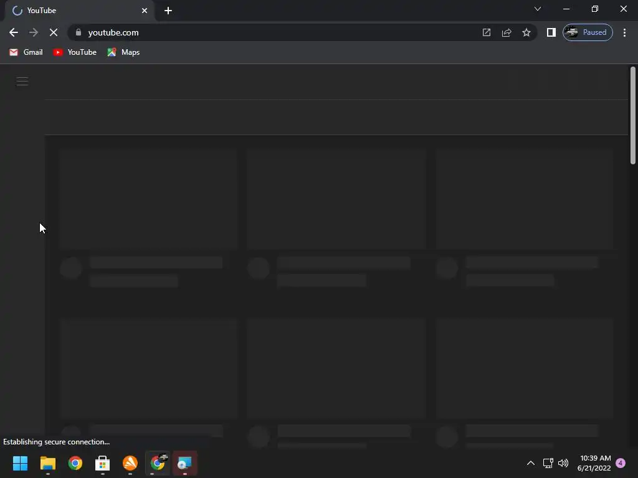The image size is (638, 478).
Task: Open the Maps bookmark
Action: 124,52
